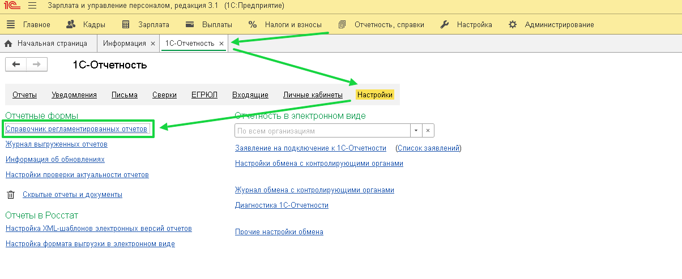Go forward with the right arrow button

(x=37, y=65)
